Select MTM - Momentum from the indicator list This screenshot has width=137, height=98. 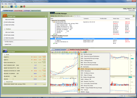tap(94, 71)
